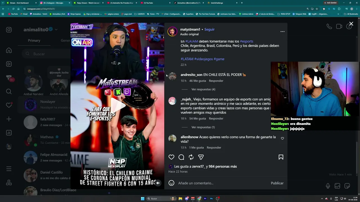Open Search in the Instagram sidebar

point(9,91)
